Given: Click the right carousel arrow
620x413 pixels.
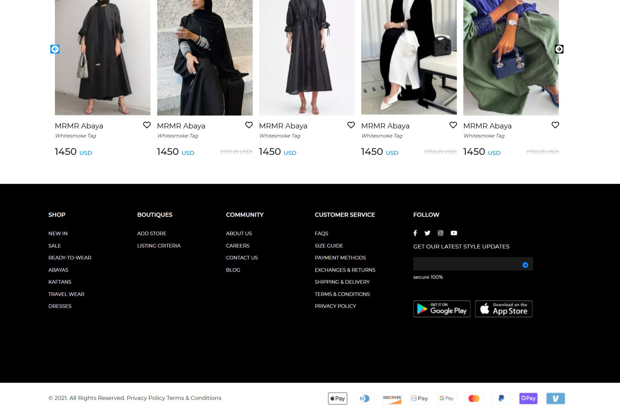Looking at the screenshot, I should [559, 49].
